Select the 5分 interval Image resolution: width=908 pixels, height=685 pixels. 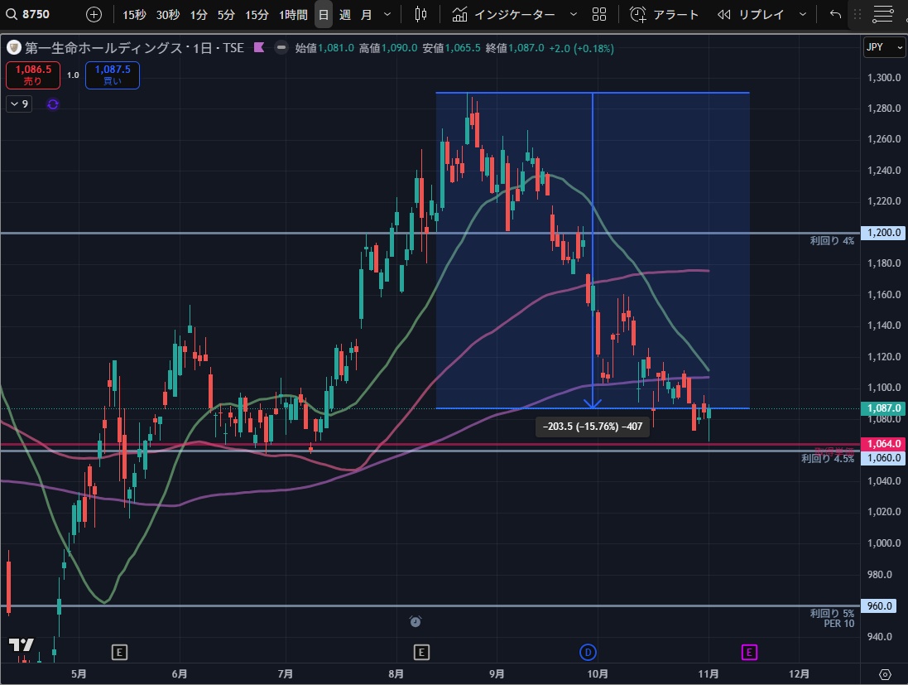click(226, 14)
